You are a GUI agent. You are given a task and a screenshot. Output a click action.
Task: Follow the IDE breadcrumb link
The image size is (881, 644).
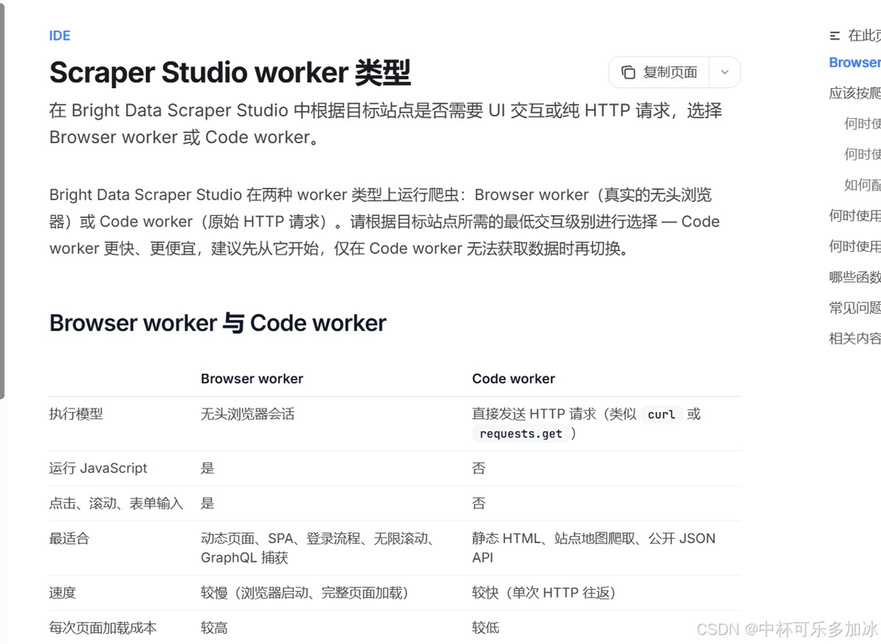(x=59, y=36)
